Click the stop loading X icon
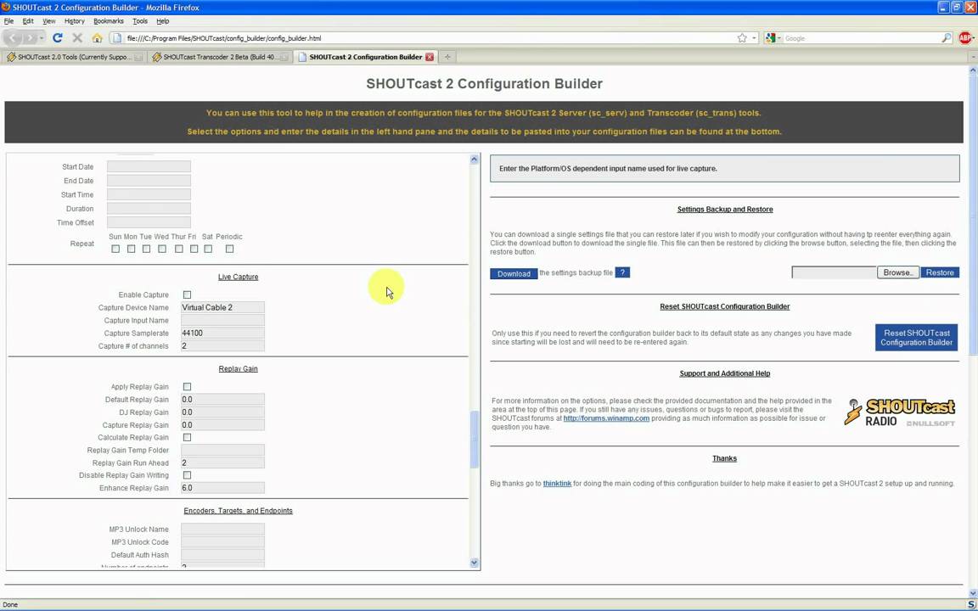 77,38
